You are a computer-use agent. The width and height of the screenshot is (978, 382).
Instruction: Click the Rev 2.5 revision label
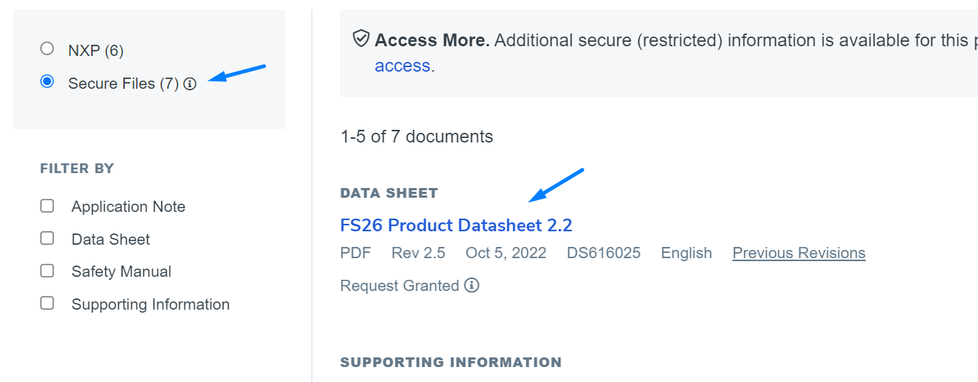coord(418,253)
